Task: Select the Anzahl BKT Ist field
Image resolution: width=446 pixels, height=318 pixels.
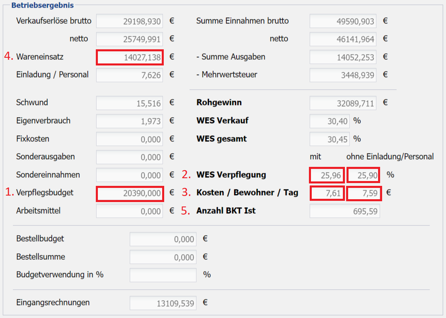Action: click(x=345, y=211)
